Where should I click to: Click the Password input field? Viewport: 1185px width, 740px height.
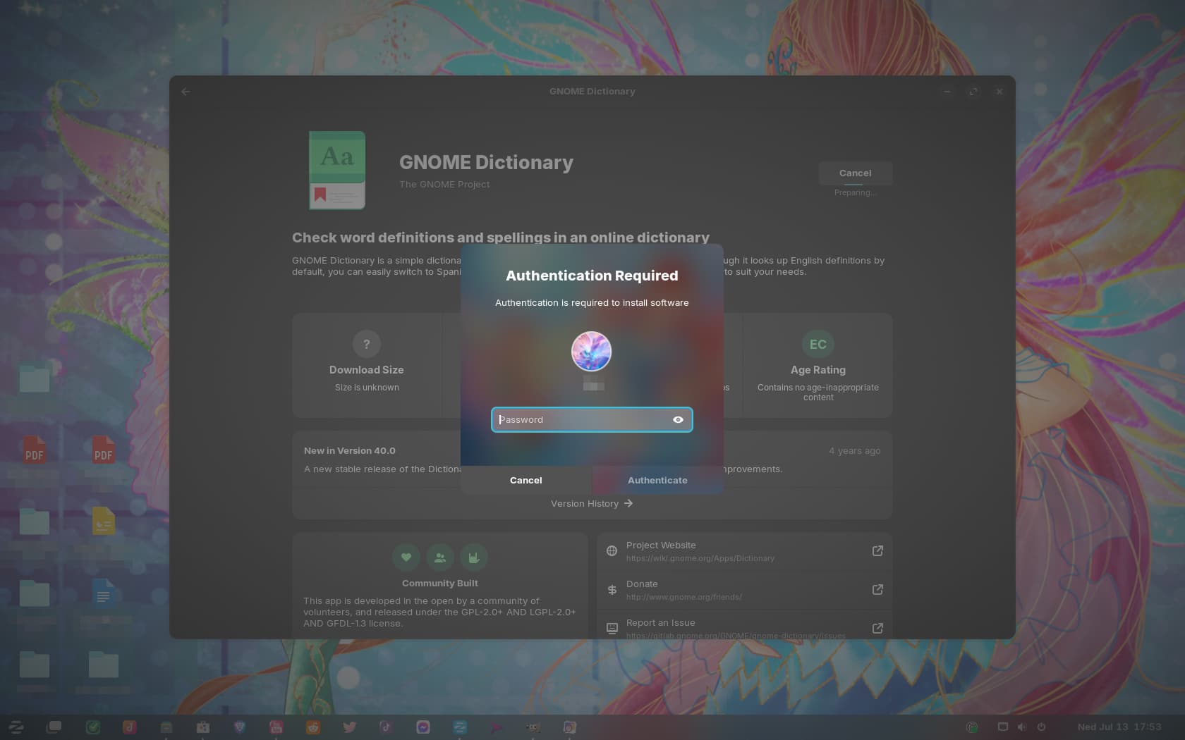coord(592,419)
